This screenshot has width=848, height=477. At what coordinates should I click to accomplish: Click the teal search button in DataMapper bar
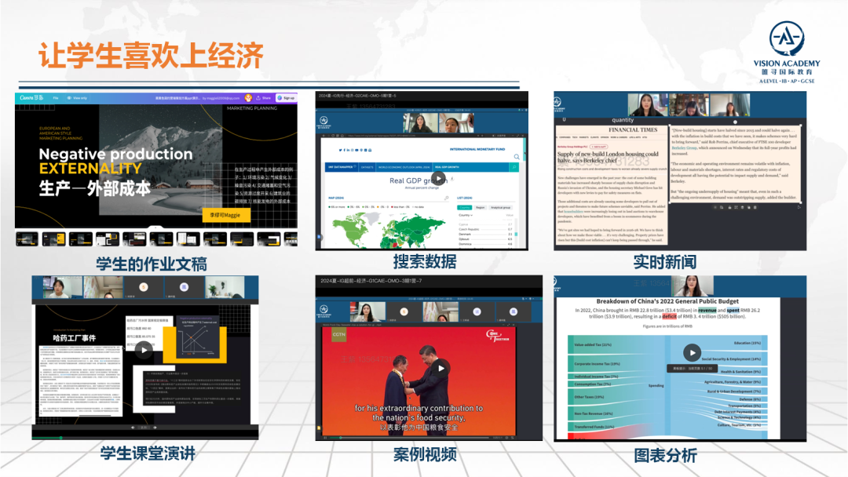(514, 167)
